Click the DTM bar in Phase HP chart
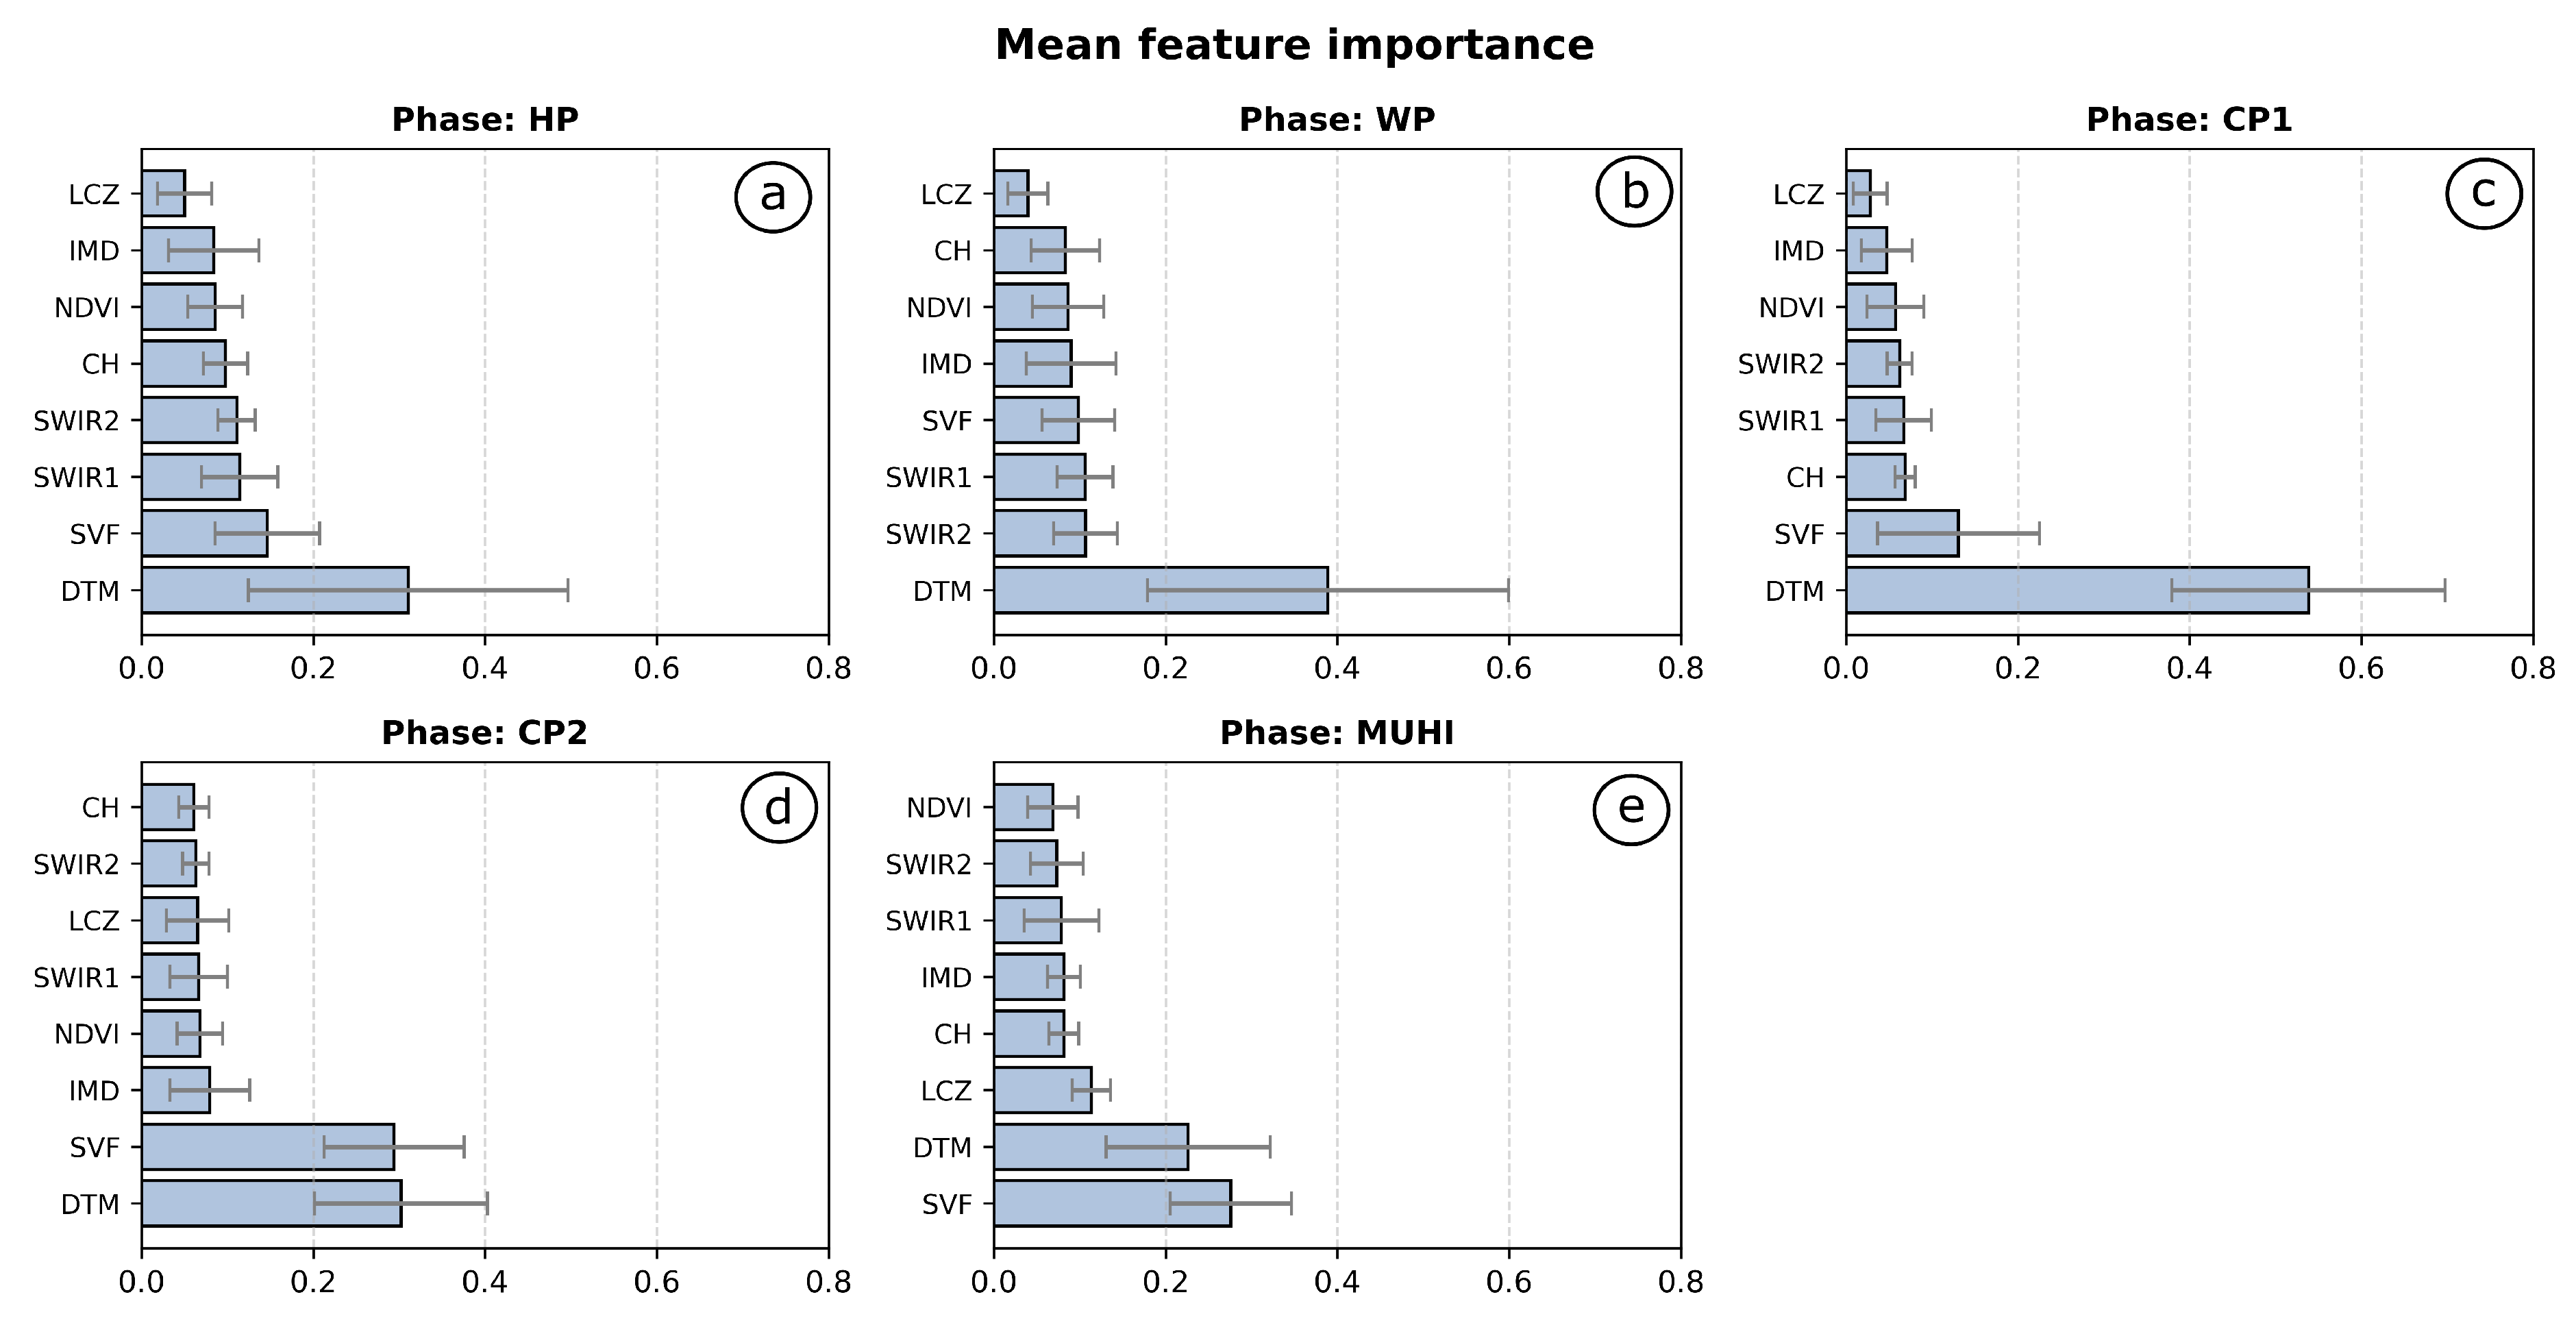This screenshot has height=1323, width=2576. pos(275,591)
